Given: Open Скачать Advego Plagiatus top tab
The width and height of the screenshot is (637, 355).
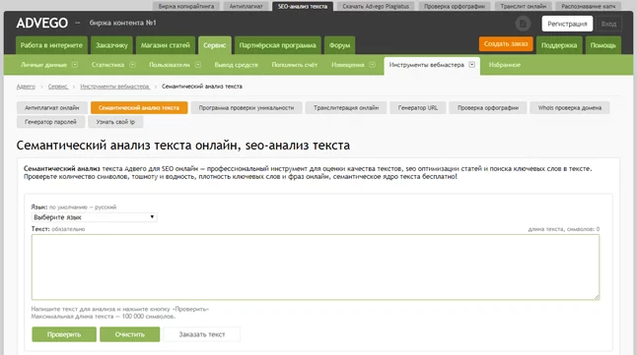Looking at the screenshot, I should [x=376, y=6].
